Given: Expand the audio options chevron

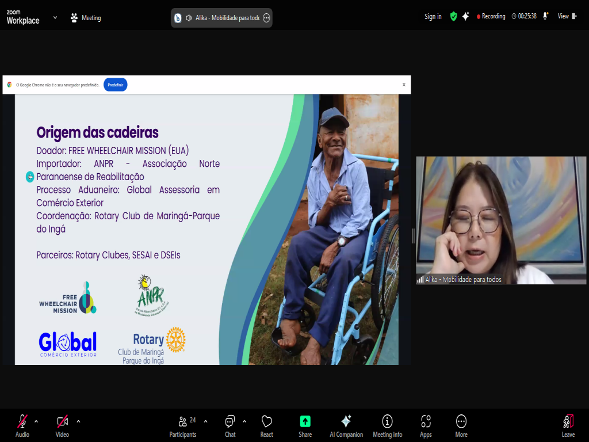Looking at the screenshot, I should coord(36,421).
